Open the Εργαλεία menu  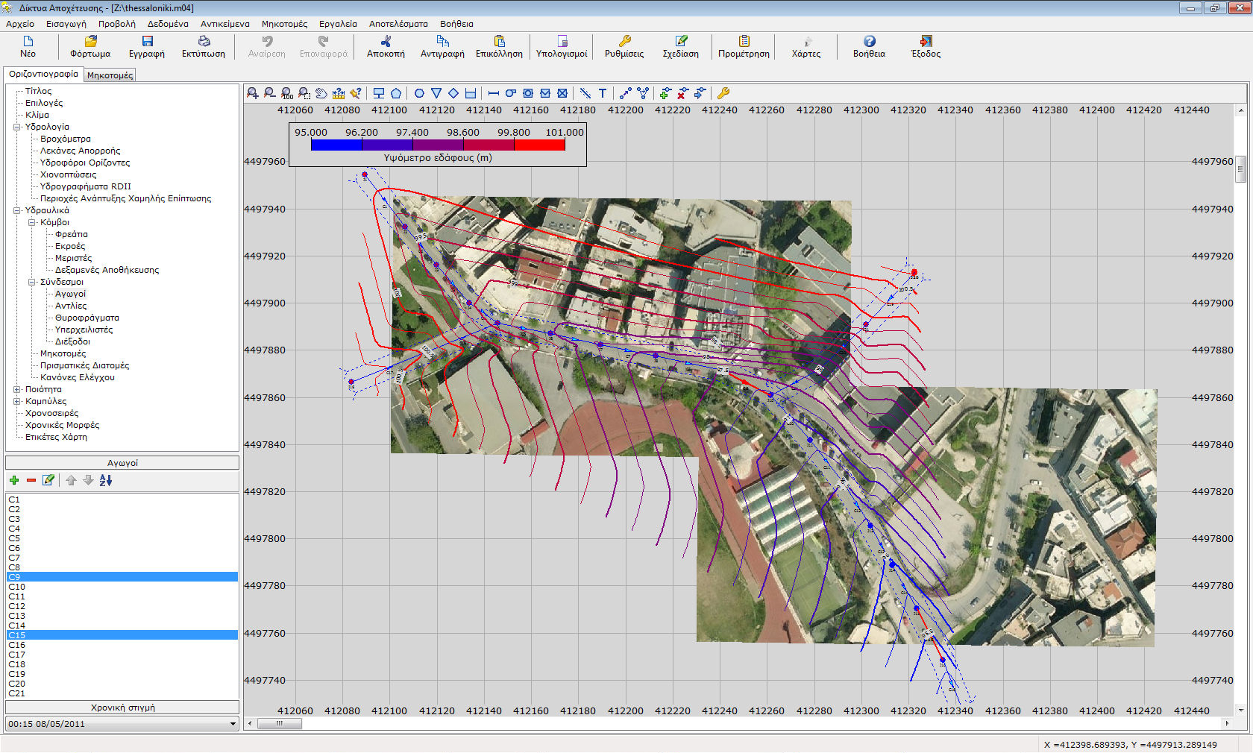coord(338,24)
